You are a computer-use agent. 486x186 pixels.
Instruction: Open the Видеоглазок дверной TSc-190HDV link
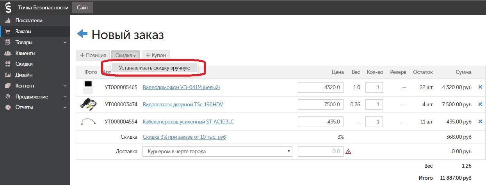point(183,104)
